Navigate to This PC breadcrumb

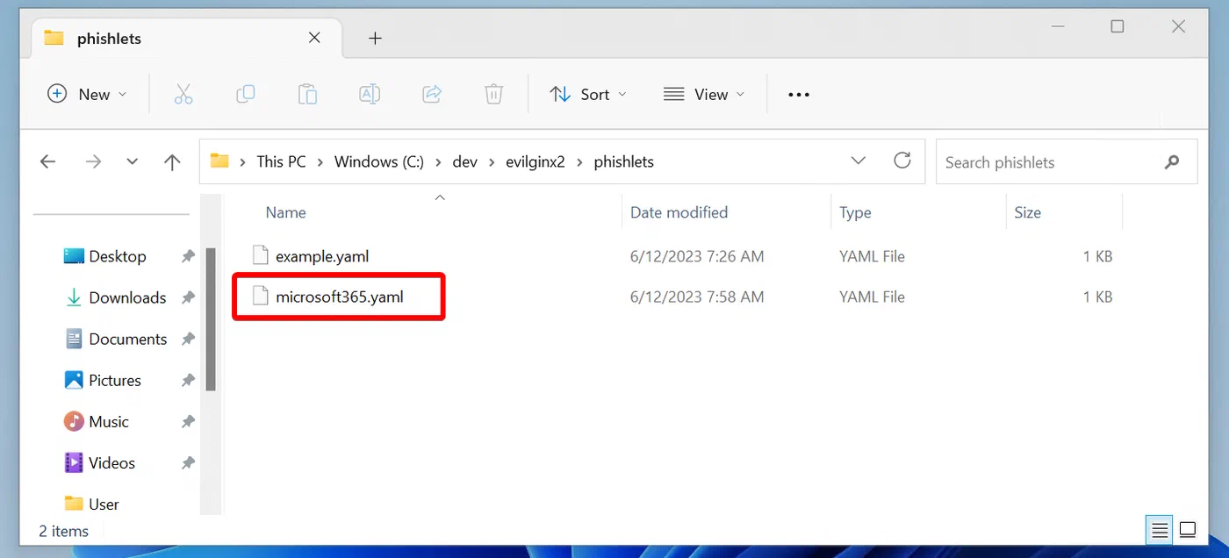pos(281,161)
